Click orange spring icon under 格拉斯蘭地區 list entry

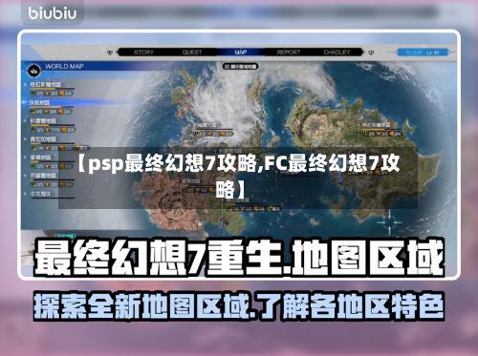coord(48,93)
